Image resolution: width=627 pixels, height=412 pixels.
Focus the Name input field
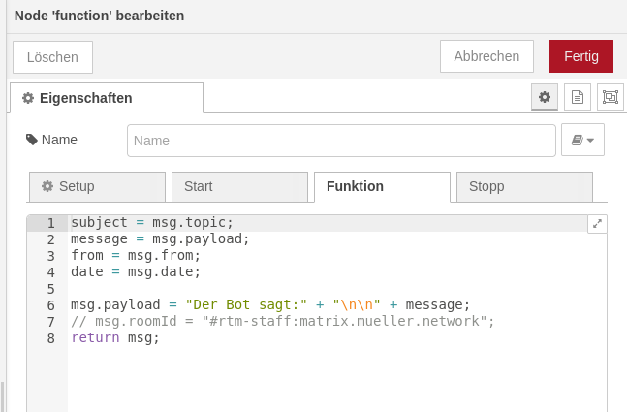pyautogui.click(x=341, y=140)
